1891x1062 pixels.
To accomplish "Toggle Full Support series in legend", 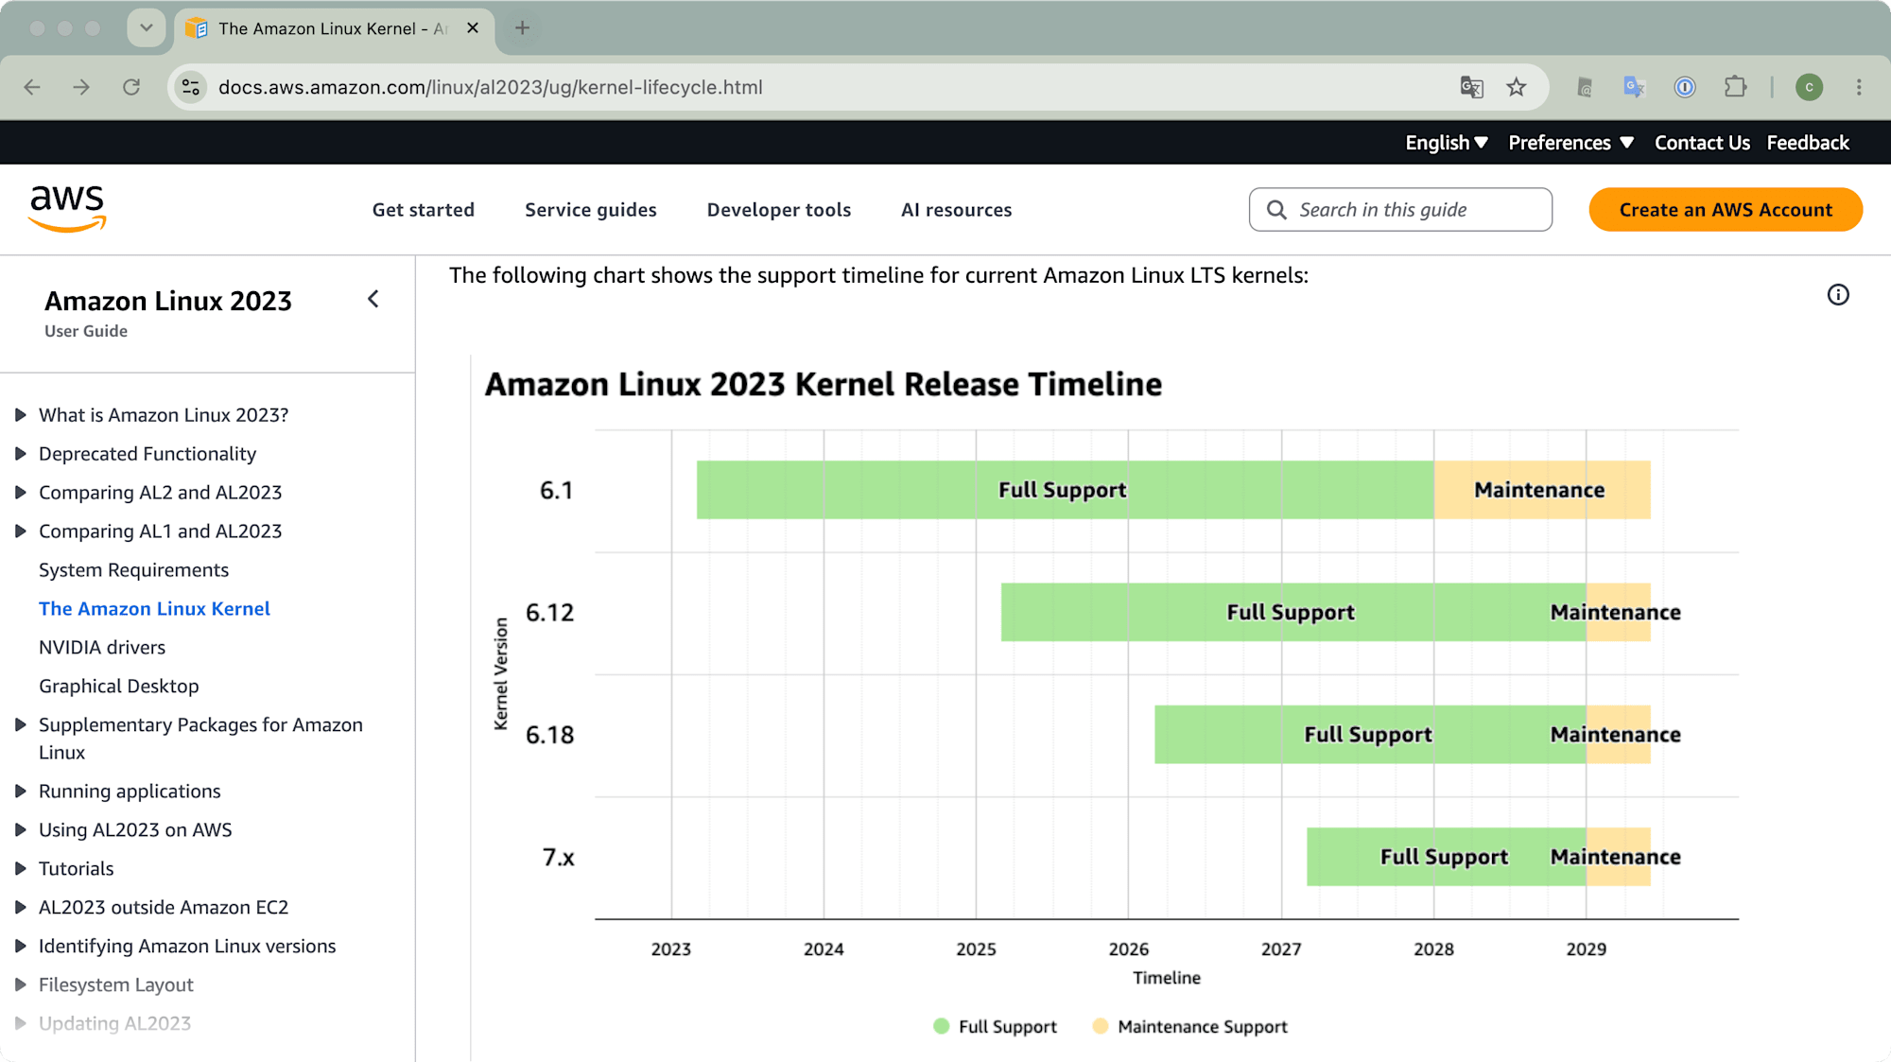I will pos(995,1026).
